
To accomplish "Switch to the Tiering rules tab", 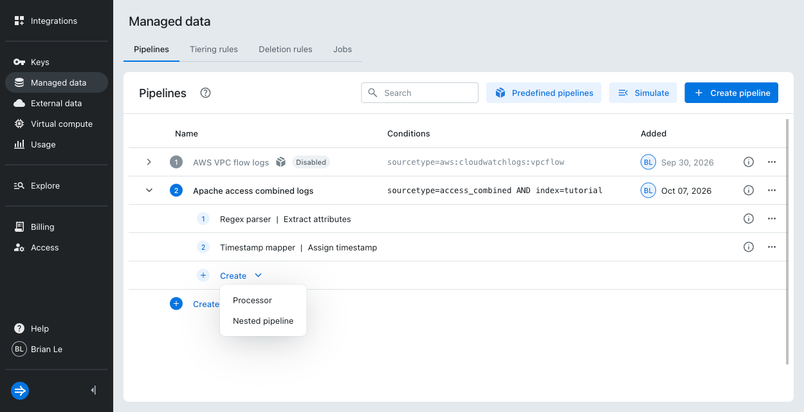I will pyautogui.click(x=214, y=50).
